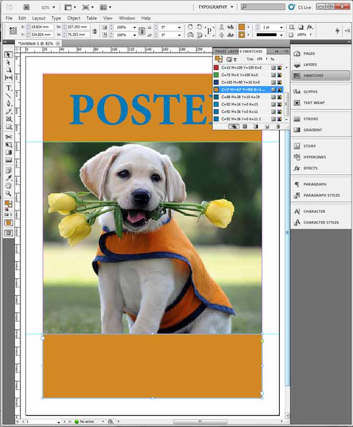The width and height of the screenshot is (353, 427).
Task: Open the Object menu
Action: [74, 18]
